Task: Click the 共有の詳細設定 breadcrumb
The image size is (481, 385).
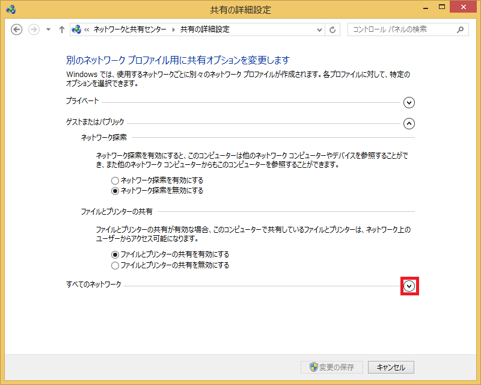Action: tap(204, 29)
